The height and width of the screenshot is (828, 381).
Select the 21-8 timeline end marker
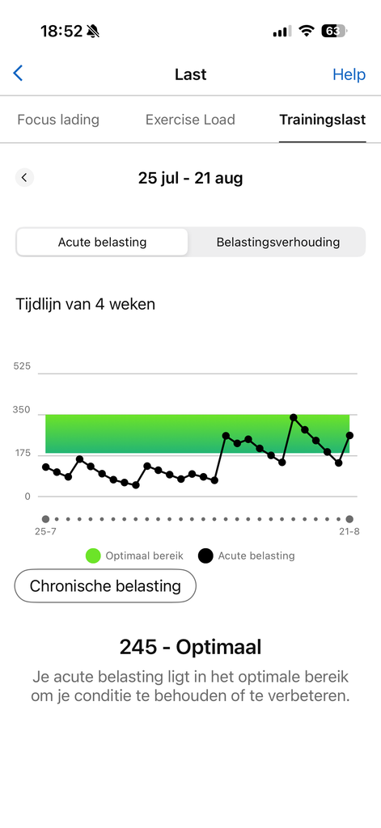(x=349, y=519)
